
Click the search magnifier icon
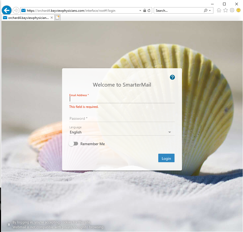(205, 11)
